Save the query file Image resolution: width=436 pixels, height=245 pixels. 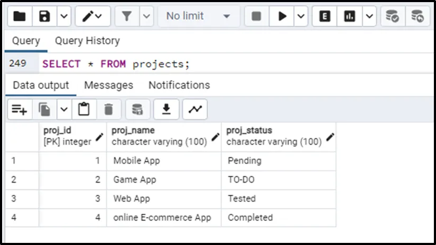tap(45, 16)
